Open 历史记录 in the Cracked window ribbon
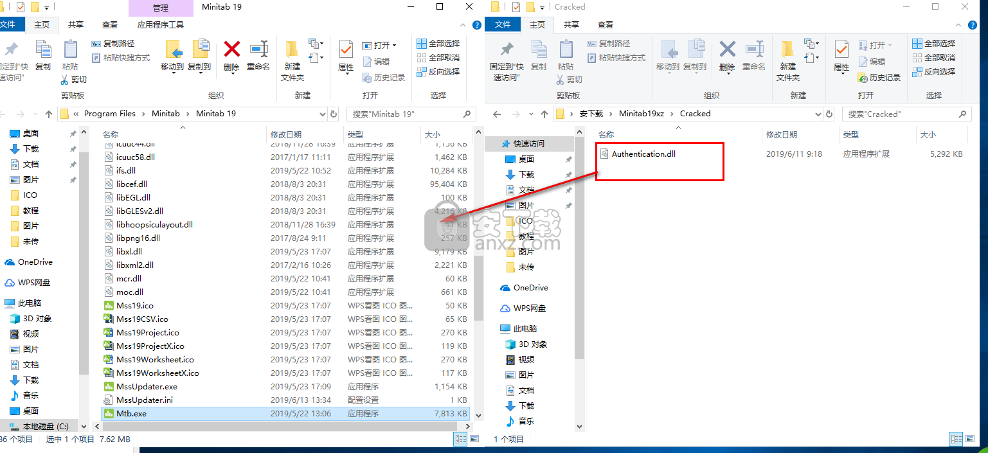This screenshot has height=453, width=988. click(879, 78)
